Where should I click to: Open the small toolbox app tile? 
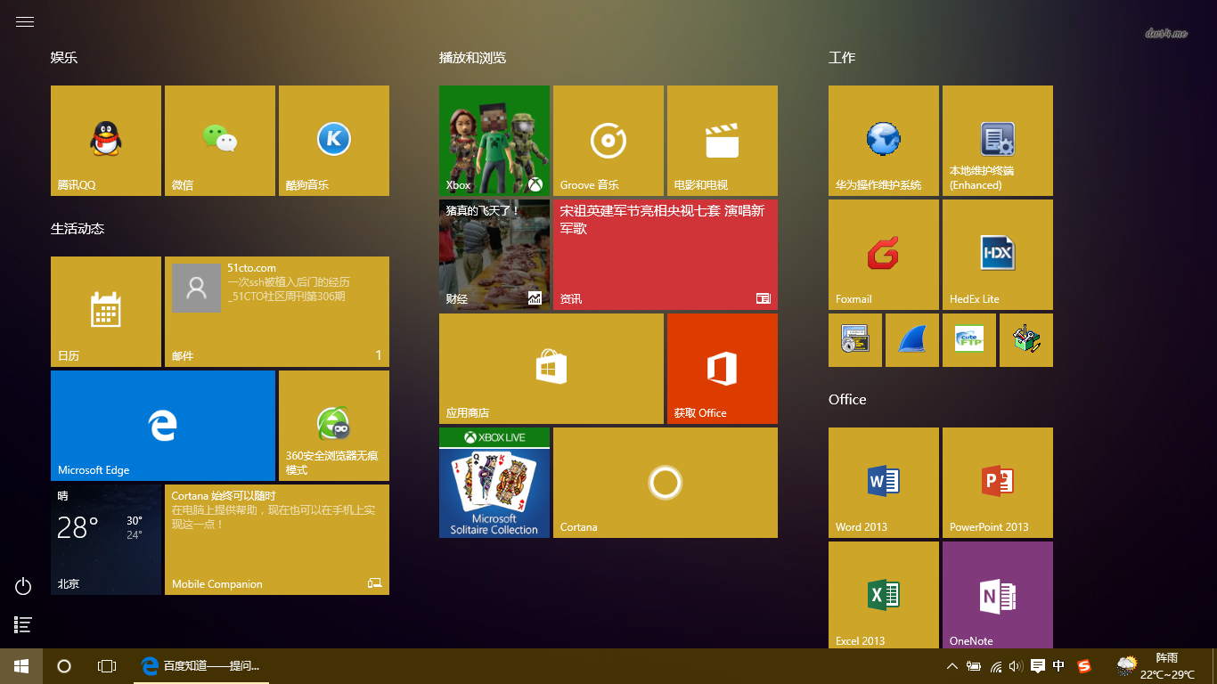1026,340
